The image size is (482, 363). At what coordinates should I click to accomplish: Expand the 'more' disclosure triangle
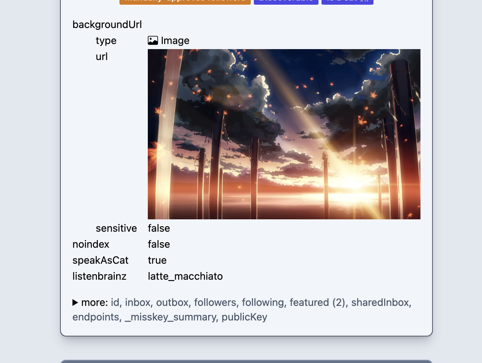click(75, 303)
